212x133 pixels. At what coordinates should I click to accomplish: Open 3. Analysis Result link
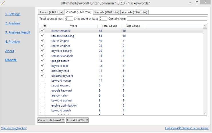18,32
